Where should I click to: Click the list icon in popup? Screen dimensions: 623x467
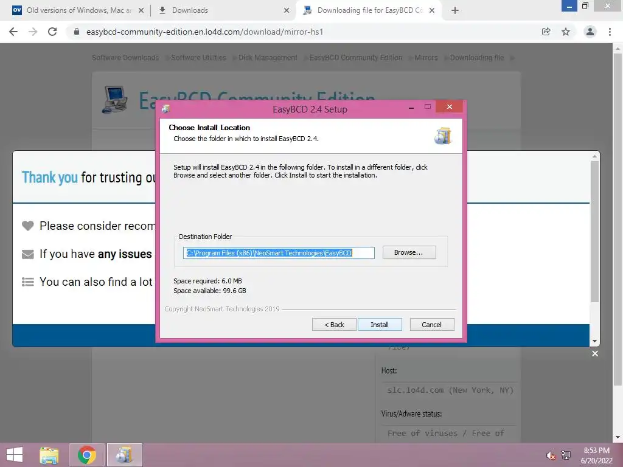tap(27, 282)
